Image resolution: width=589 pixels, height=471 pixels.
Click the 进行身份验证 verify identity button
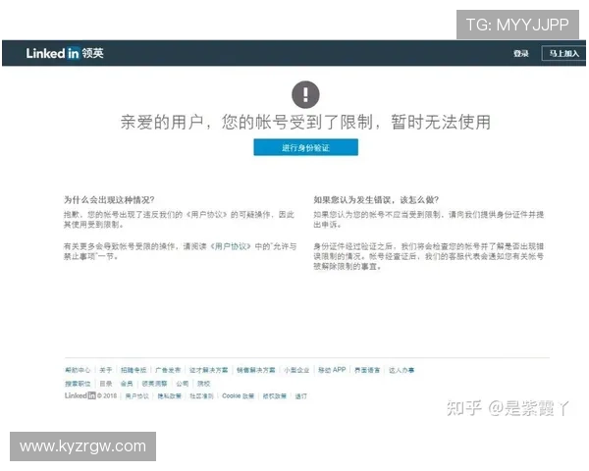305,147
